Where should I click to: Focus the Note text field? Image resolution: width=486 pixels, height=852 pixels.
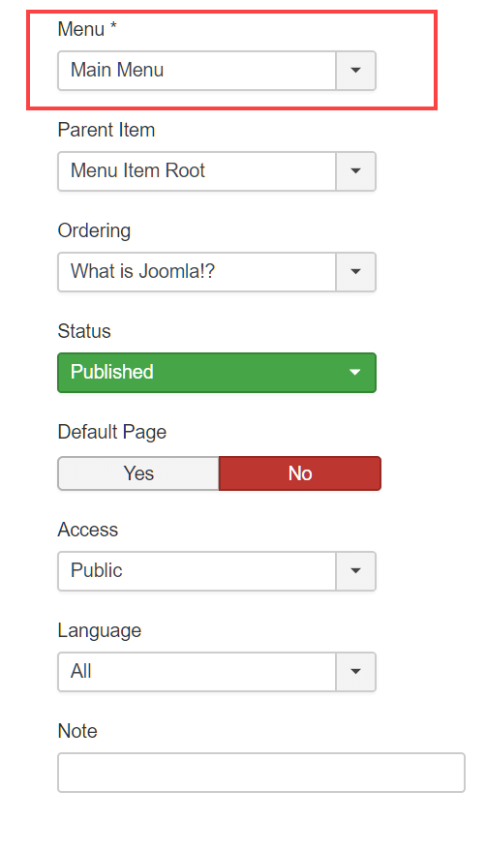coord(261,773)
